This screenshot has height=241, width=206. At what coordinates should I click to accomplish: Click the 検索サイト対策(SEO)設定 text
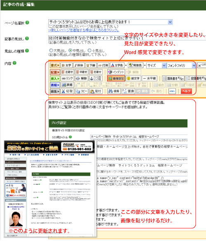pyautogui.click(x=68, y=130)
